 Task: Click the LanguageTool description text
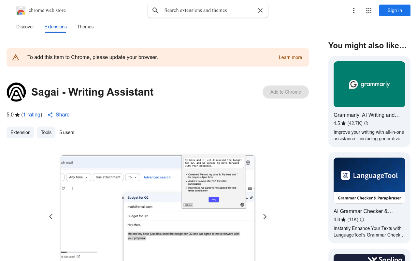coord(369,232)
